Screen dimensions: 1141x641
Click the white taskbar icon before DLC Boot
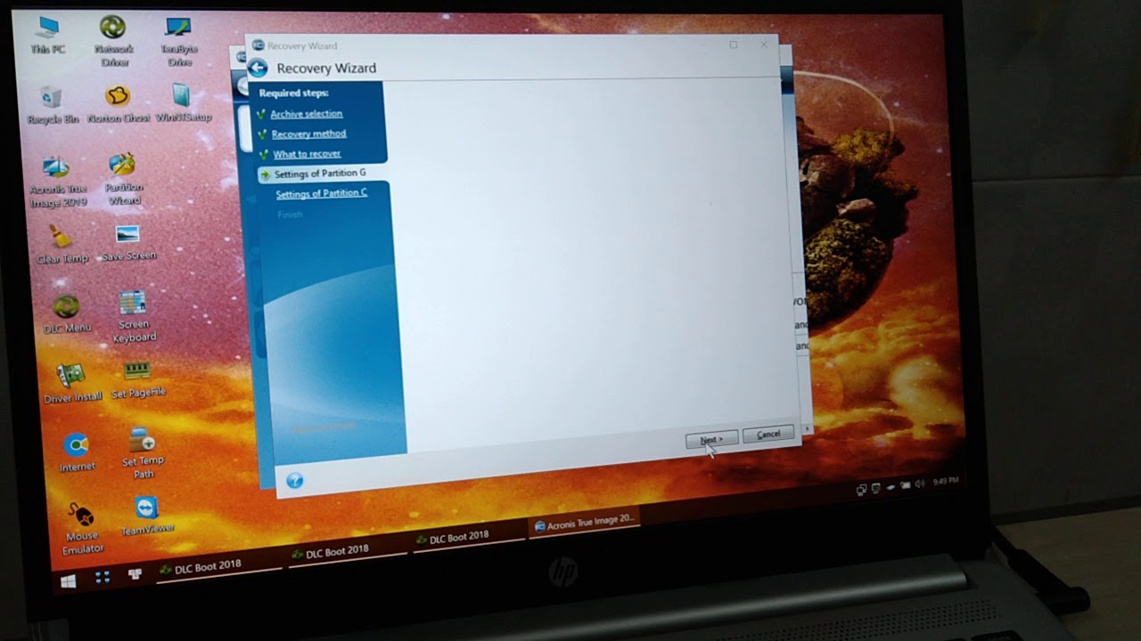(x=135, y=575)
